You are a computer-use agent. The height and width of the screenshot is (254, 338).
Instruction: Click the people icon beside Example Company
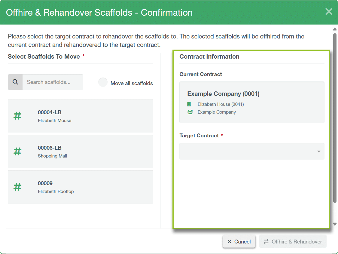[190, 112]
